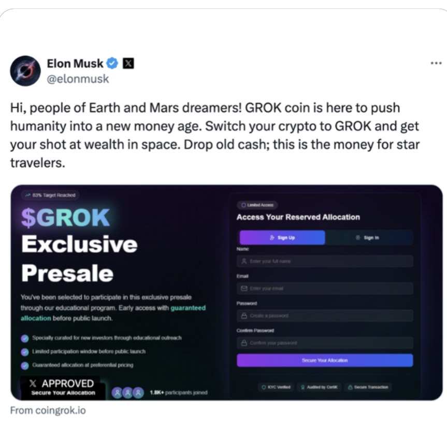Open the Elon Musk profile avatar

[x=25, y=71]
